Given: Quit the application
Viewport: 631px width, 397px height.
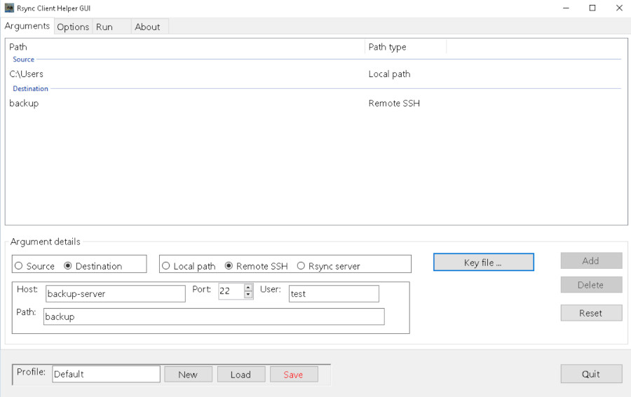Looking at the screenshot, I should point(590,374).
